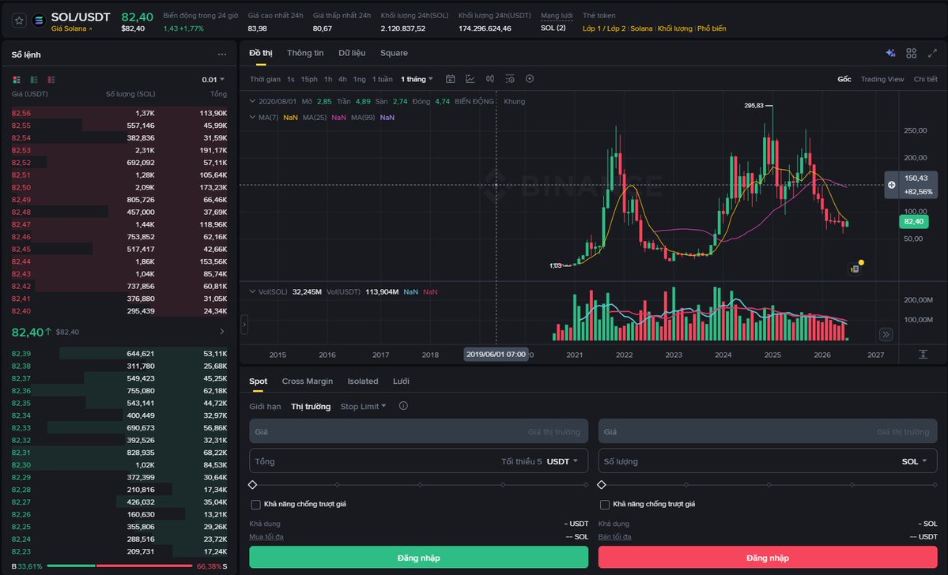Select Gốc chart view

(x=844, y=79)
